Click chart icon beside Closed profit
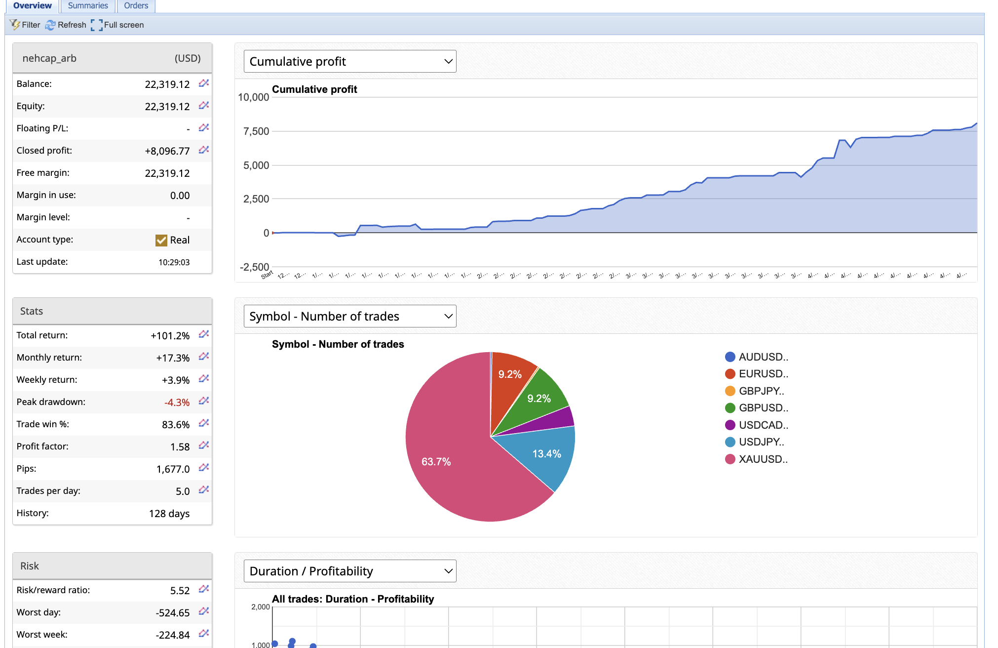 (x=203, y=150)
